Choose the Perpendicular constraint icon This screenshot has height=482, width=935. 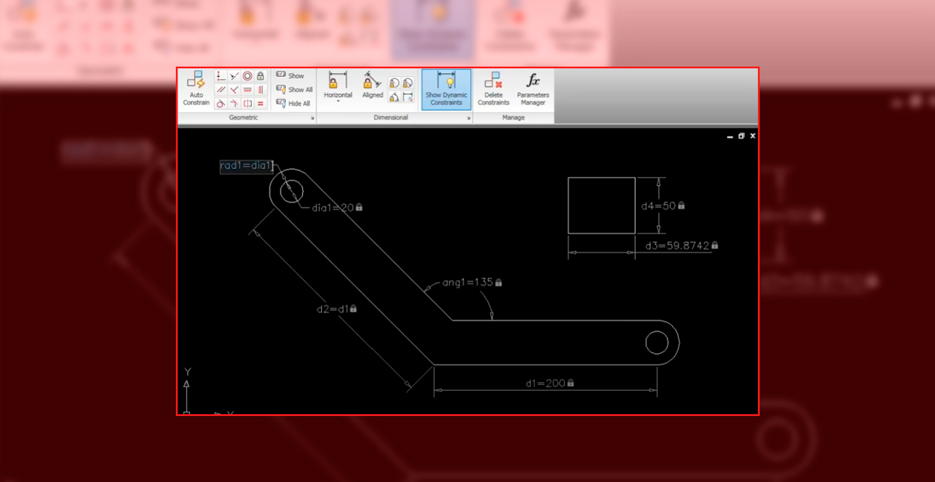[234, 90]
